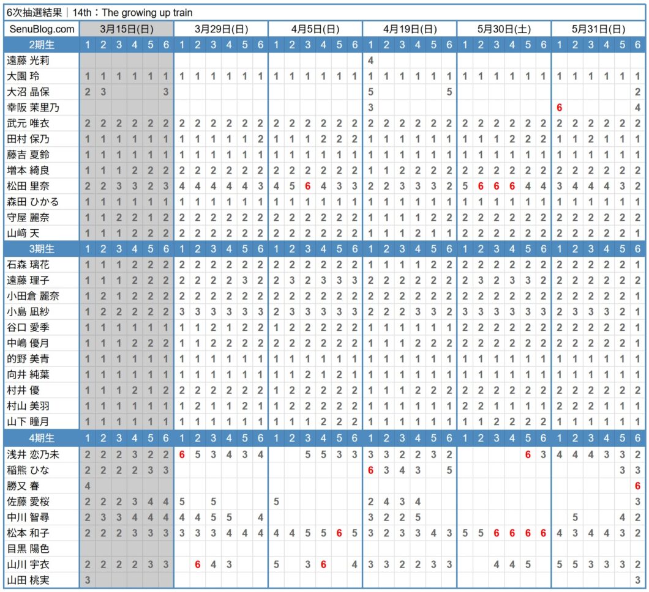Click the red 6 in 幸阪 茉里乃 row
This screenshot has height=592, width=649.
[x=559, y=108]
